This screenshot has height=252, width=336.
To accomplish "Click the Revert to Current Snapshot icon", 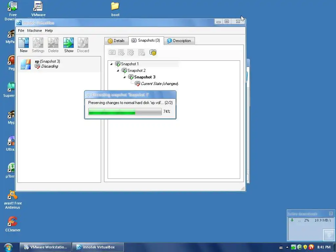I will tap(142, 52).
